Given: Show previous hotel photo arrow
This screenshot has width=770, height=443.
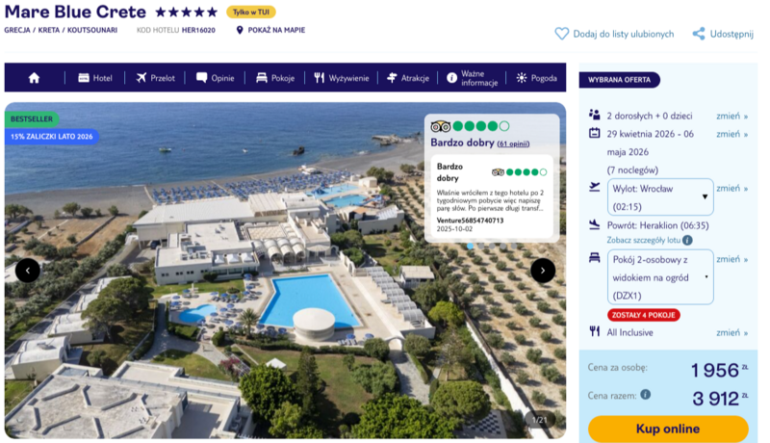Looking at the screenshot, I should pos(28,271).
